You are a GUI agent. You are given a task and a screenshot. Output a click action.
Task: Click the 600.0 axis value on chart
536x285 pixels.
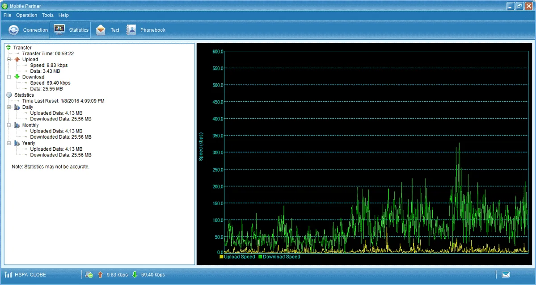click(x=218, y=51)
